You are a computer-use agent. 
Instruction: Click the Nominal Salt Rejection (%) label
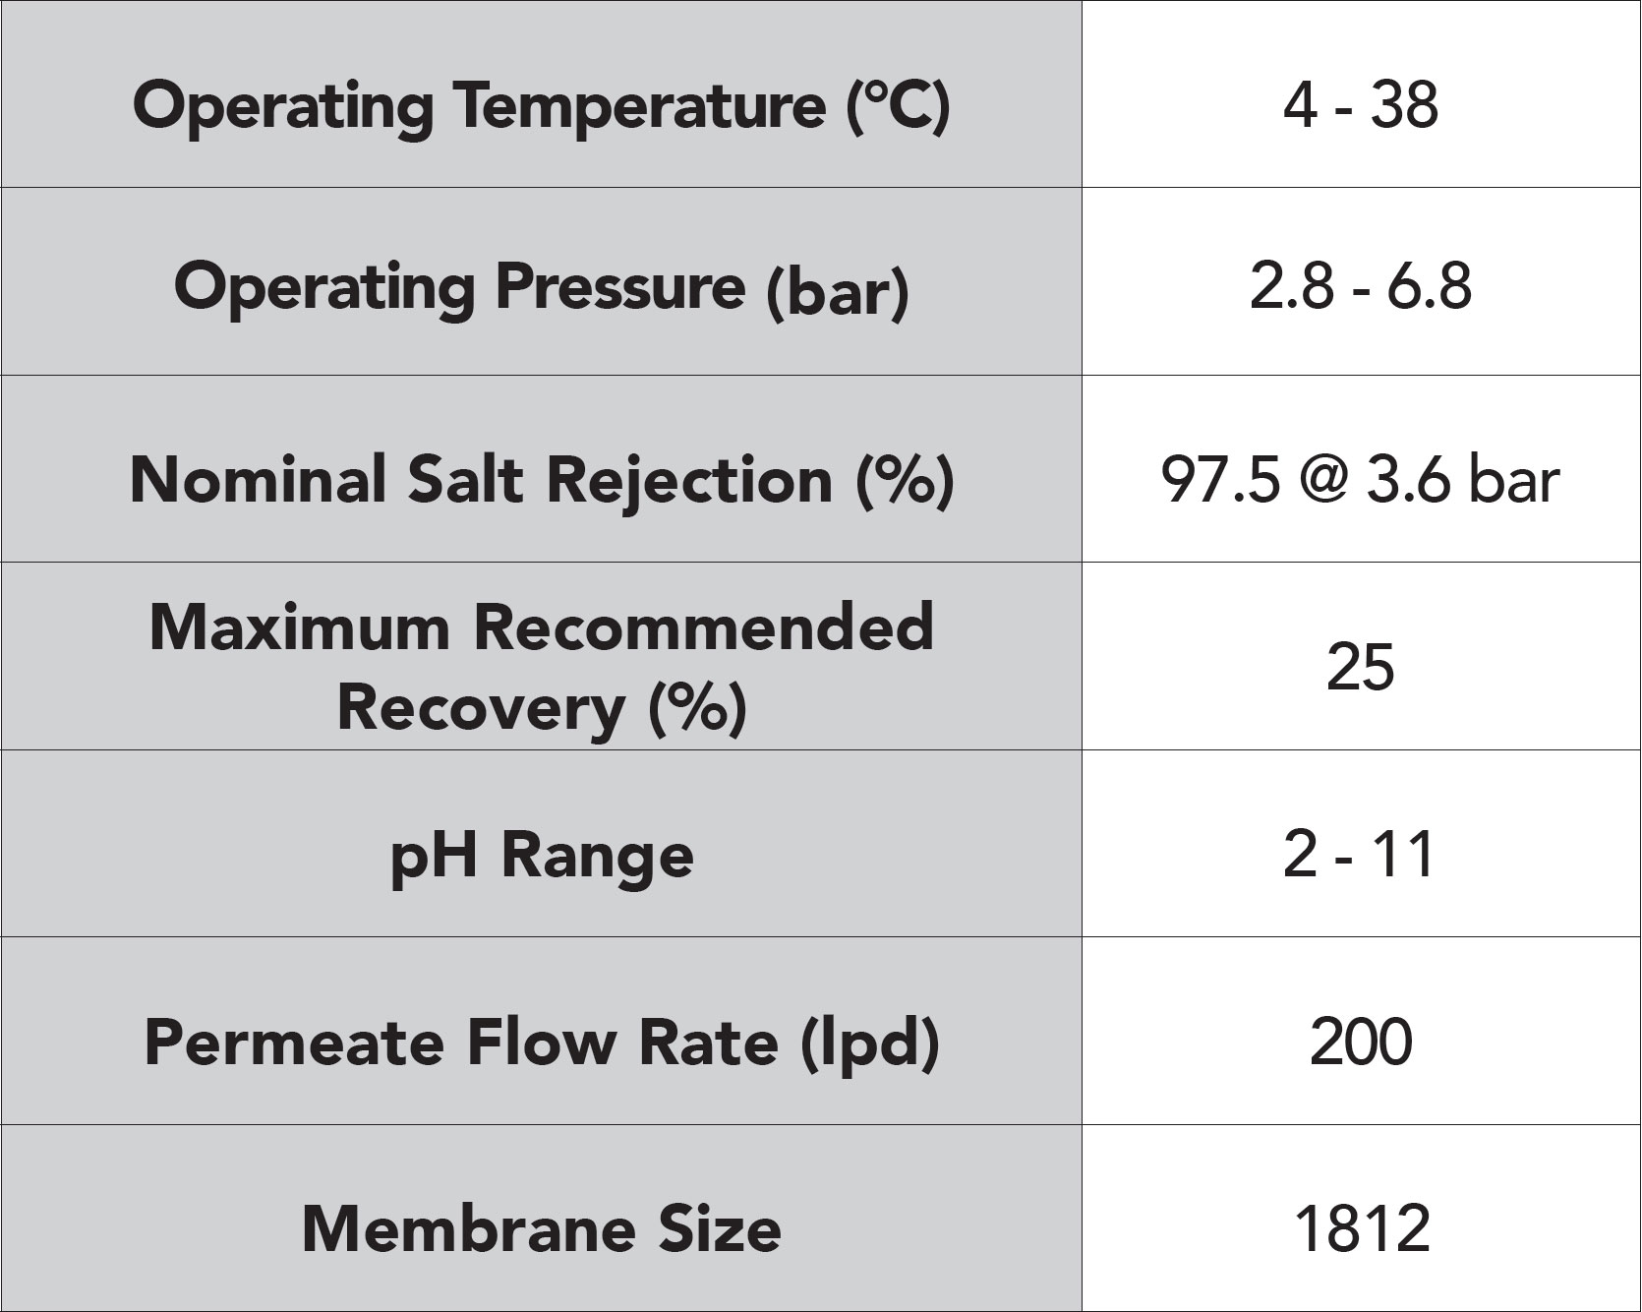542,480
